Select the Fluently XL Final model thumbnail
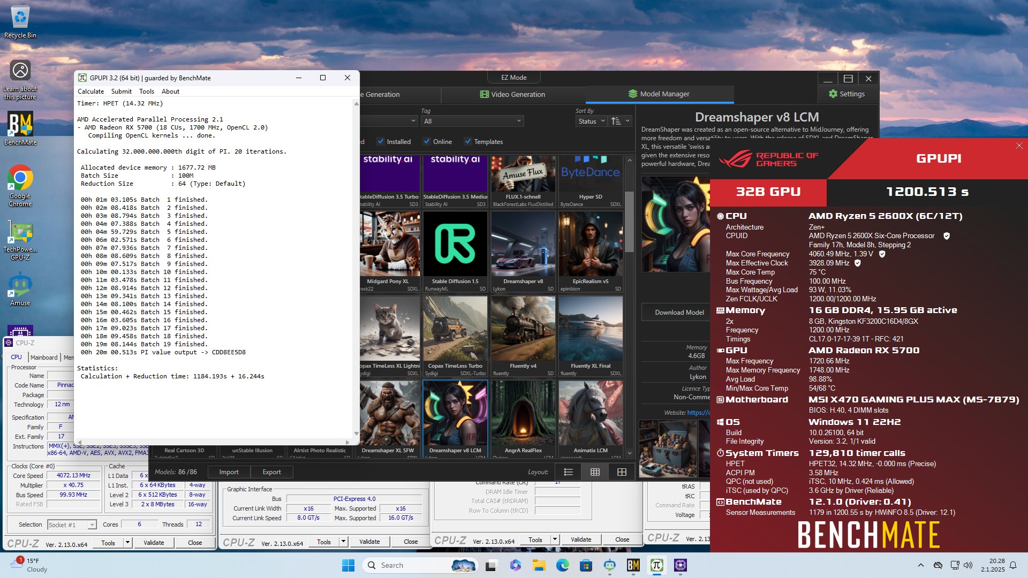This screenshot has width=1028, height=578. (x=591, y=336)
